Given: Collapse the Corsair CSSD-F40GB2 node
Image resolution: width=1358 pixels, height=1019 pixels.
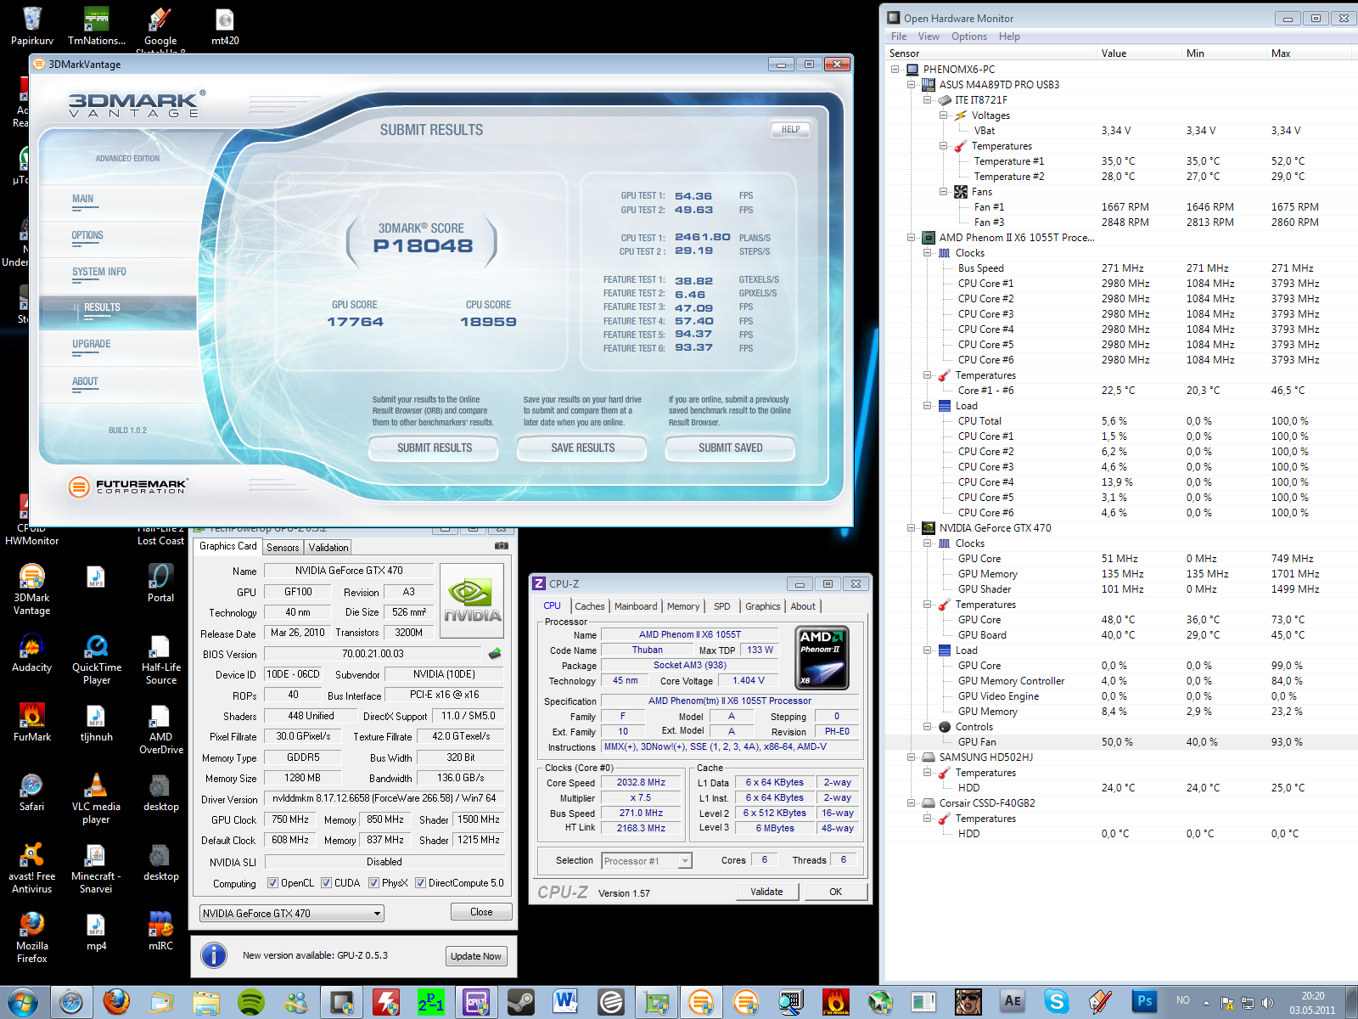Looking at the screenshot, I should click(912, 803).
